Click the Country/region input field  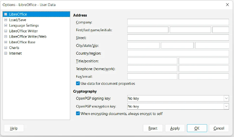[x=178, y=53]
